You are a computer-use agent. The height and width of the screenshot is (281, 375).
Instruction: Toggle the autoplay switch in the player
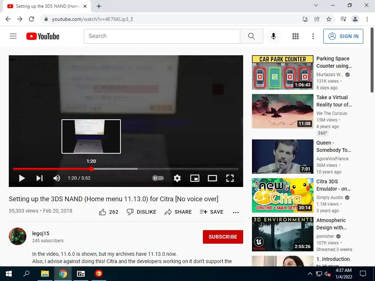click(x=158, y=178)
